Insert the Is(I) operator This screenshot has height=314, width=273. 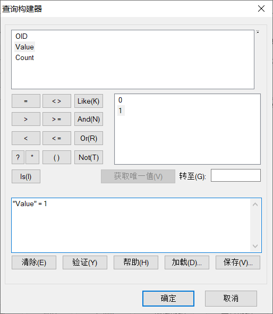(x=26, y=176)
